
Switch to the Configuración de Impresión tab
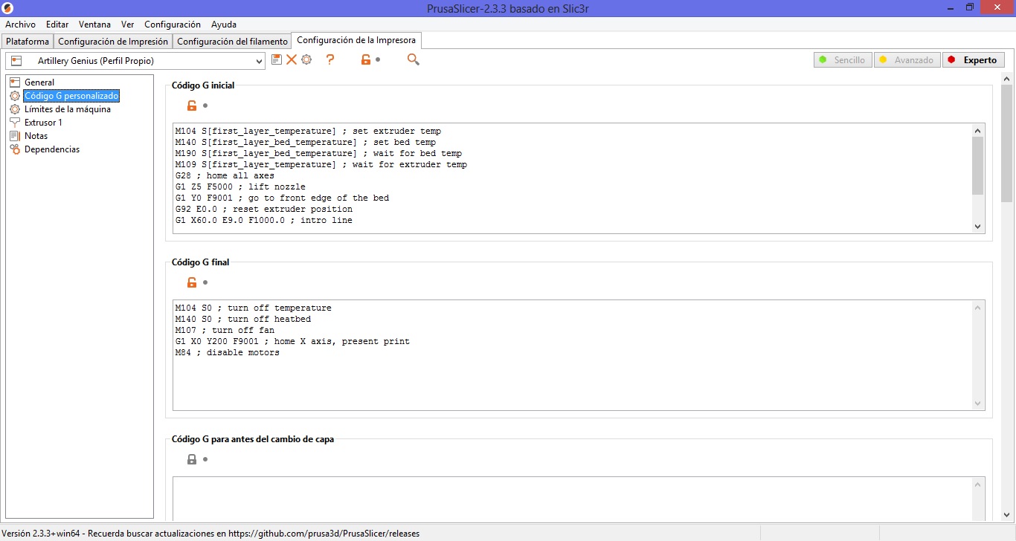click(113, 41)
